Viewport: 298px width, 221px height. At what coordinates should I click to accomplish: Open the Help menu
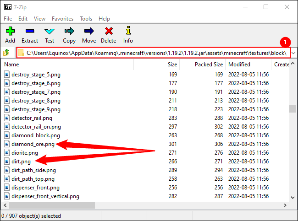click(x=104, y=19)
